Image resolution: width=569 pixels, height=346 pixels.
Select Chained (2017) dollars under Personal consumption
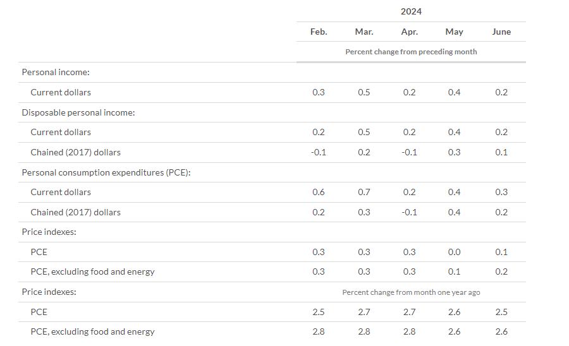point(75,212)
